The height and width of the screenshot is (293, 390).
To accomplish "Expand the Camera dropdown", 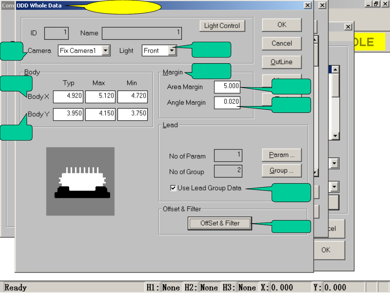I will tap(106, 50).
